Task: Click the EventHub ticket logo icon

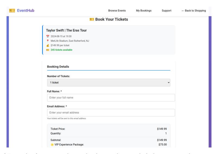Action: 12,11
